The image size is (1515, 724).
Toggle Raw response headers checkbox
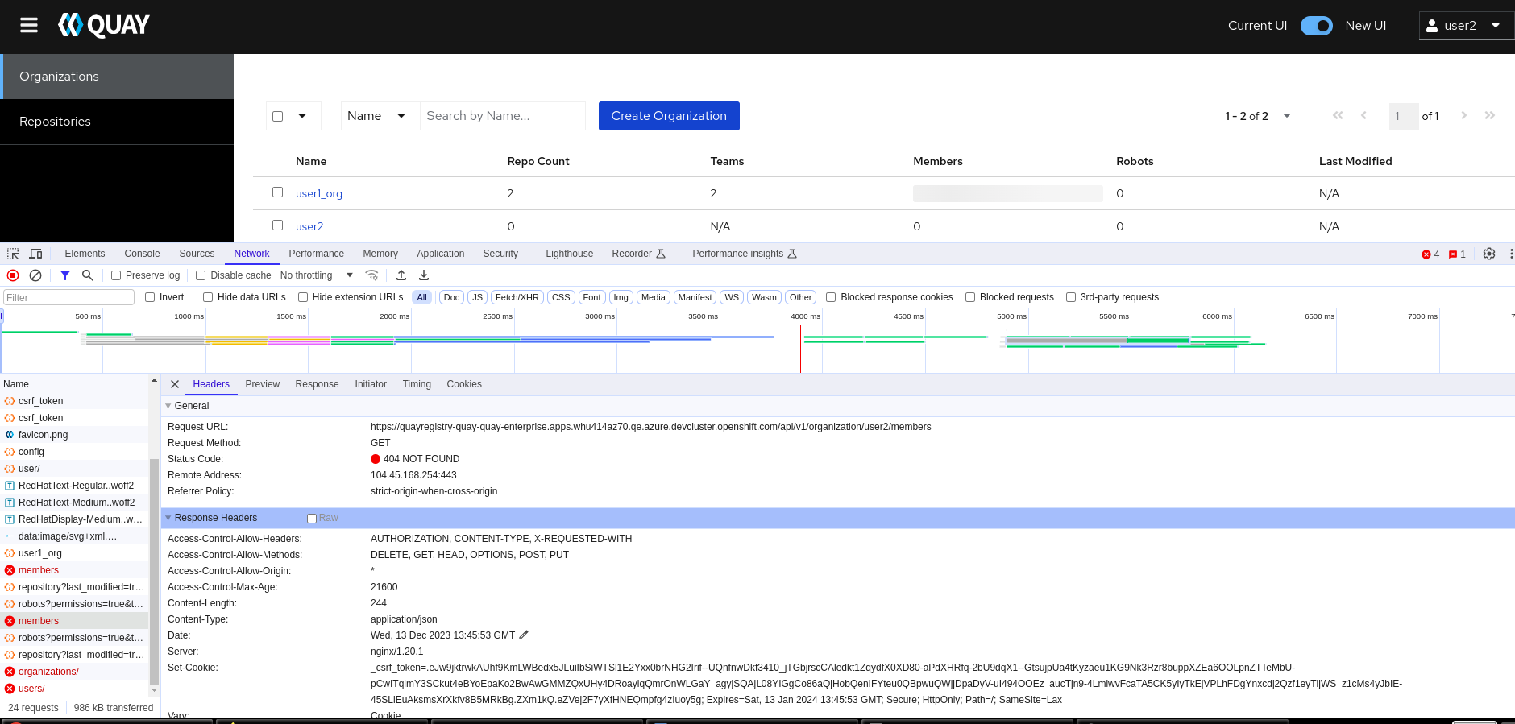click(312, 519)
